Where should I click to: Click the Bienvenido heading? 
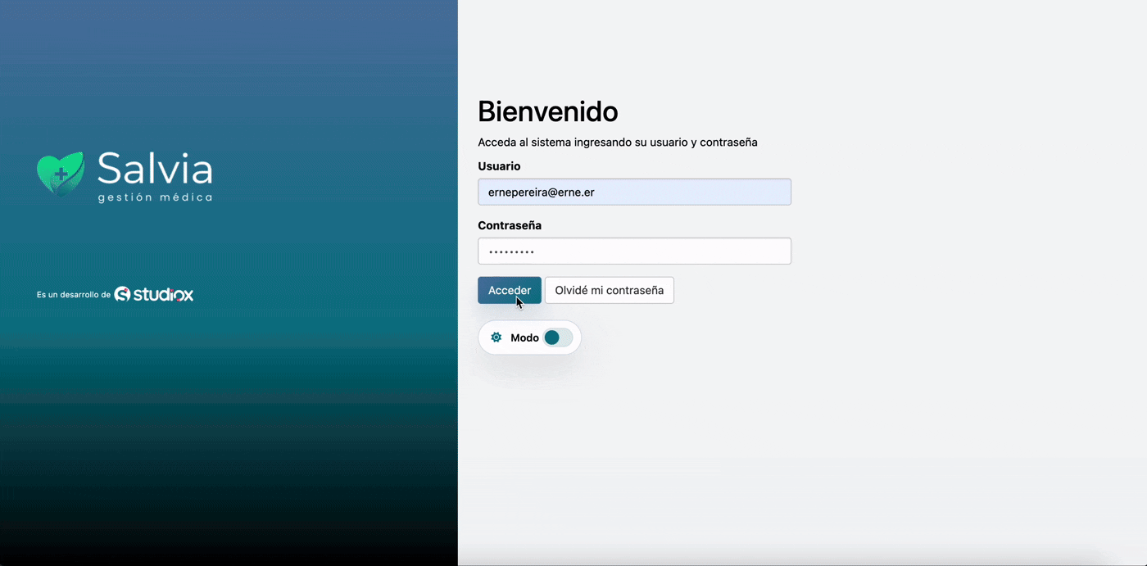(547, 111)
